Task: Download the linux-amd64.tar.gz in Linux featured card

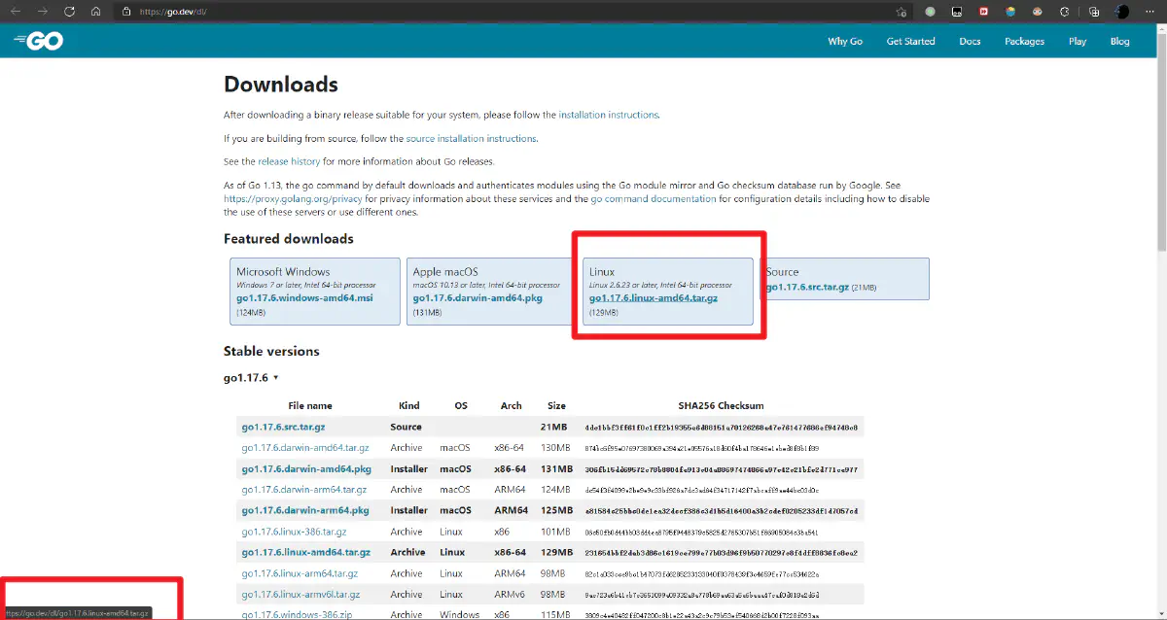Action: [x=654, y=298]
